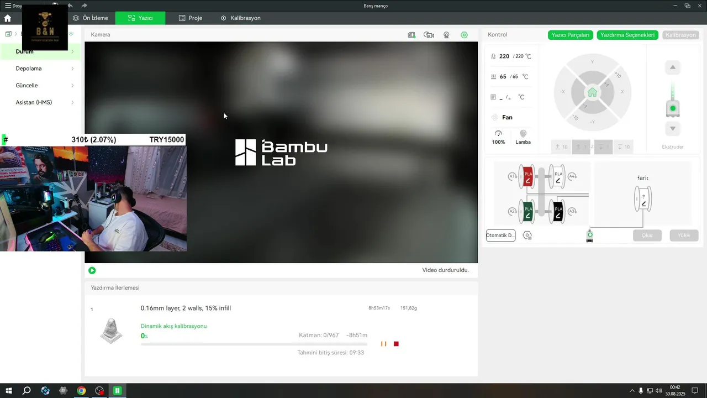
Task: Select the black PLA spool A3
Action: click(557, 211)
